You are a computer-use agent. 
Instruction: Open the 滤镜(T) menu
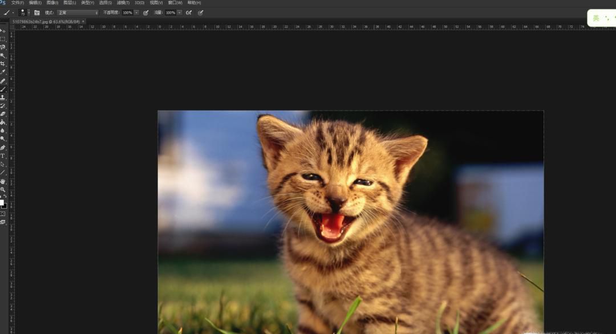point(123,3)
